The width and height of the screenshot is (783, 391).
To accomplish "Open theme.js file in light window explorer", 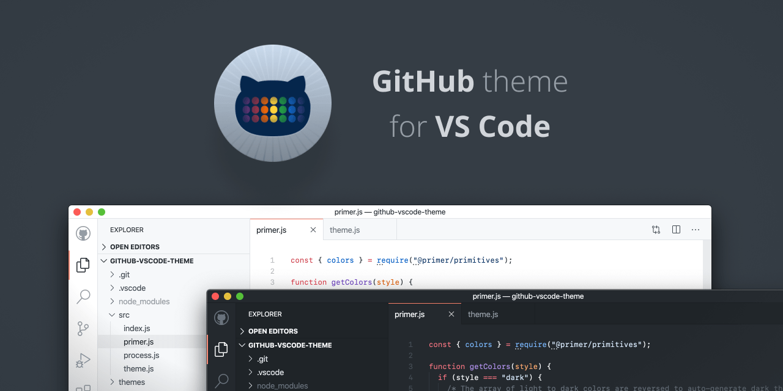I will pos(139,368).
